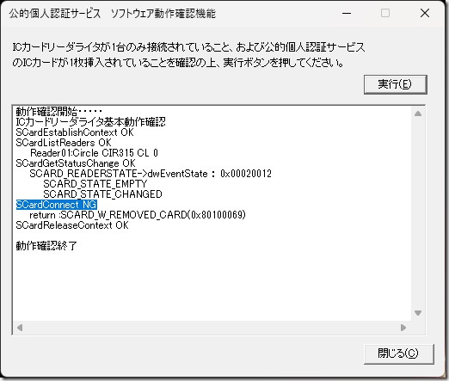Click the '動作確認終了' line
Screen dimensions: 449x381
(x=46, y=246)
